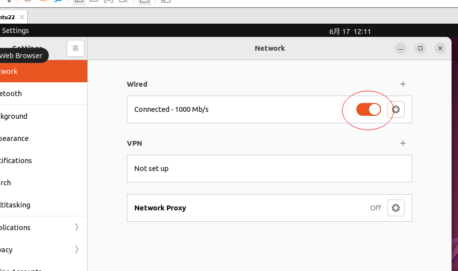
Task: Click the Network Proxy 'Off' status
Action: coord(376,208)
